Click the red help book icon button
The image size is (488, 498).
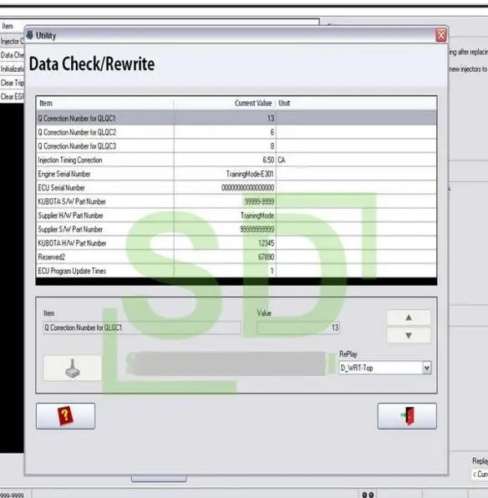(65, 416)
